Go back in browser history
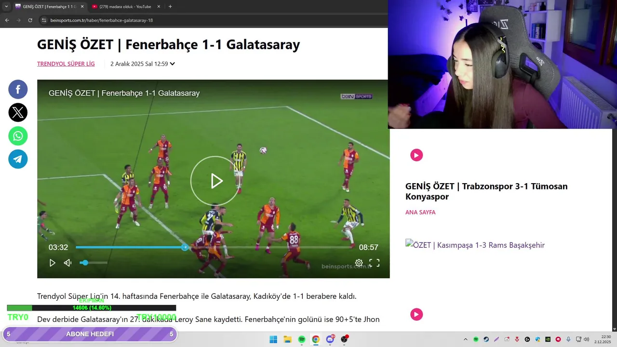 [7, 20]
